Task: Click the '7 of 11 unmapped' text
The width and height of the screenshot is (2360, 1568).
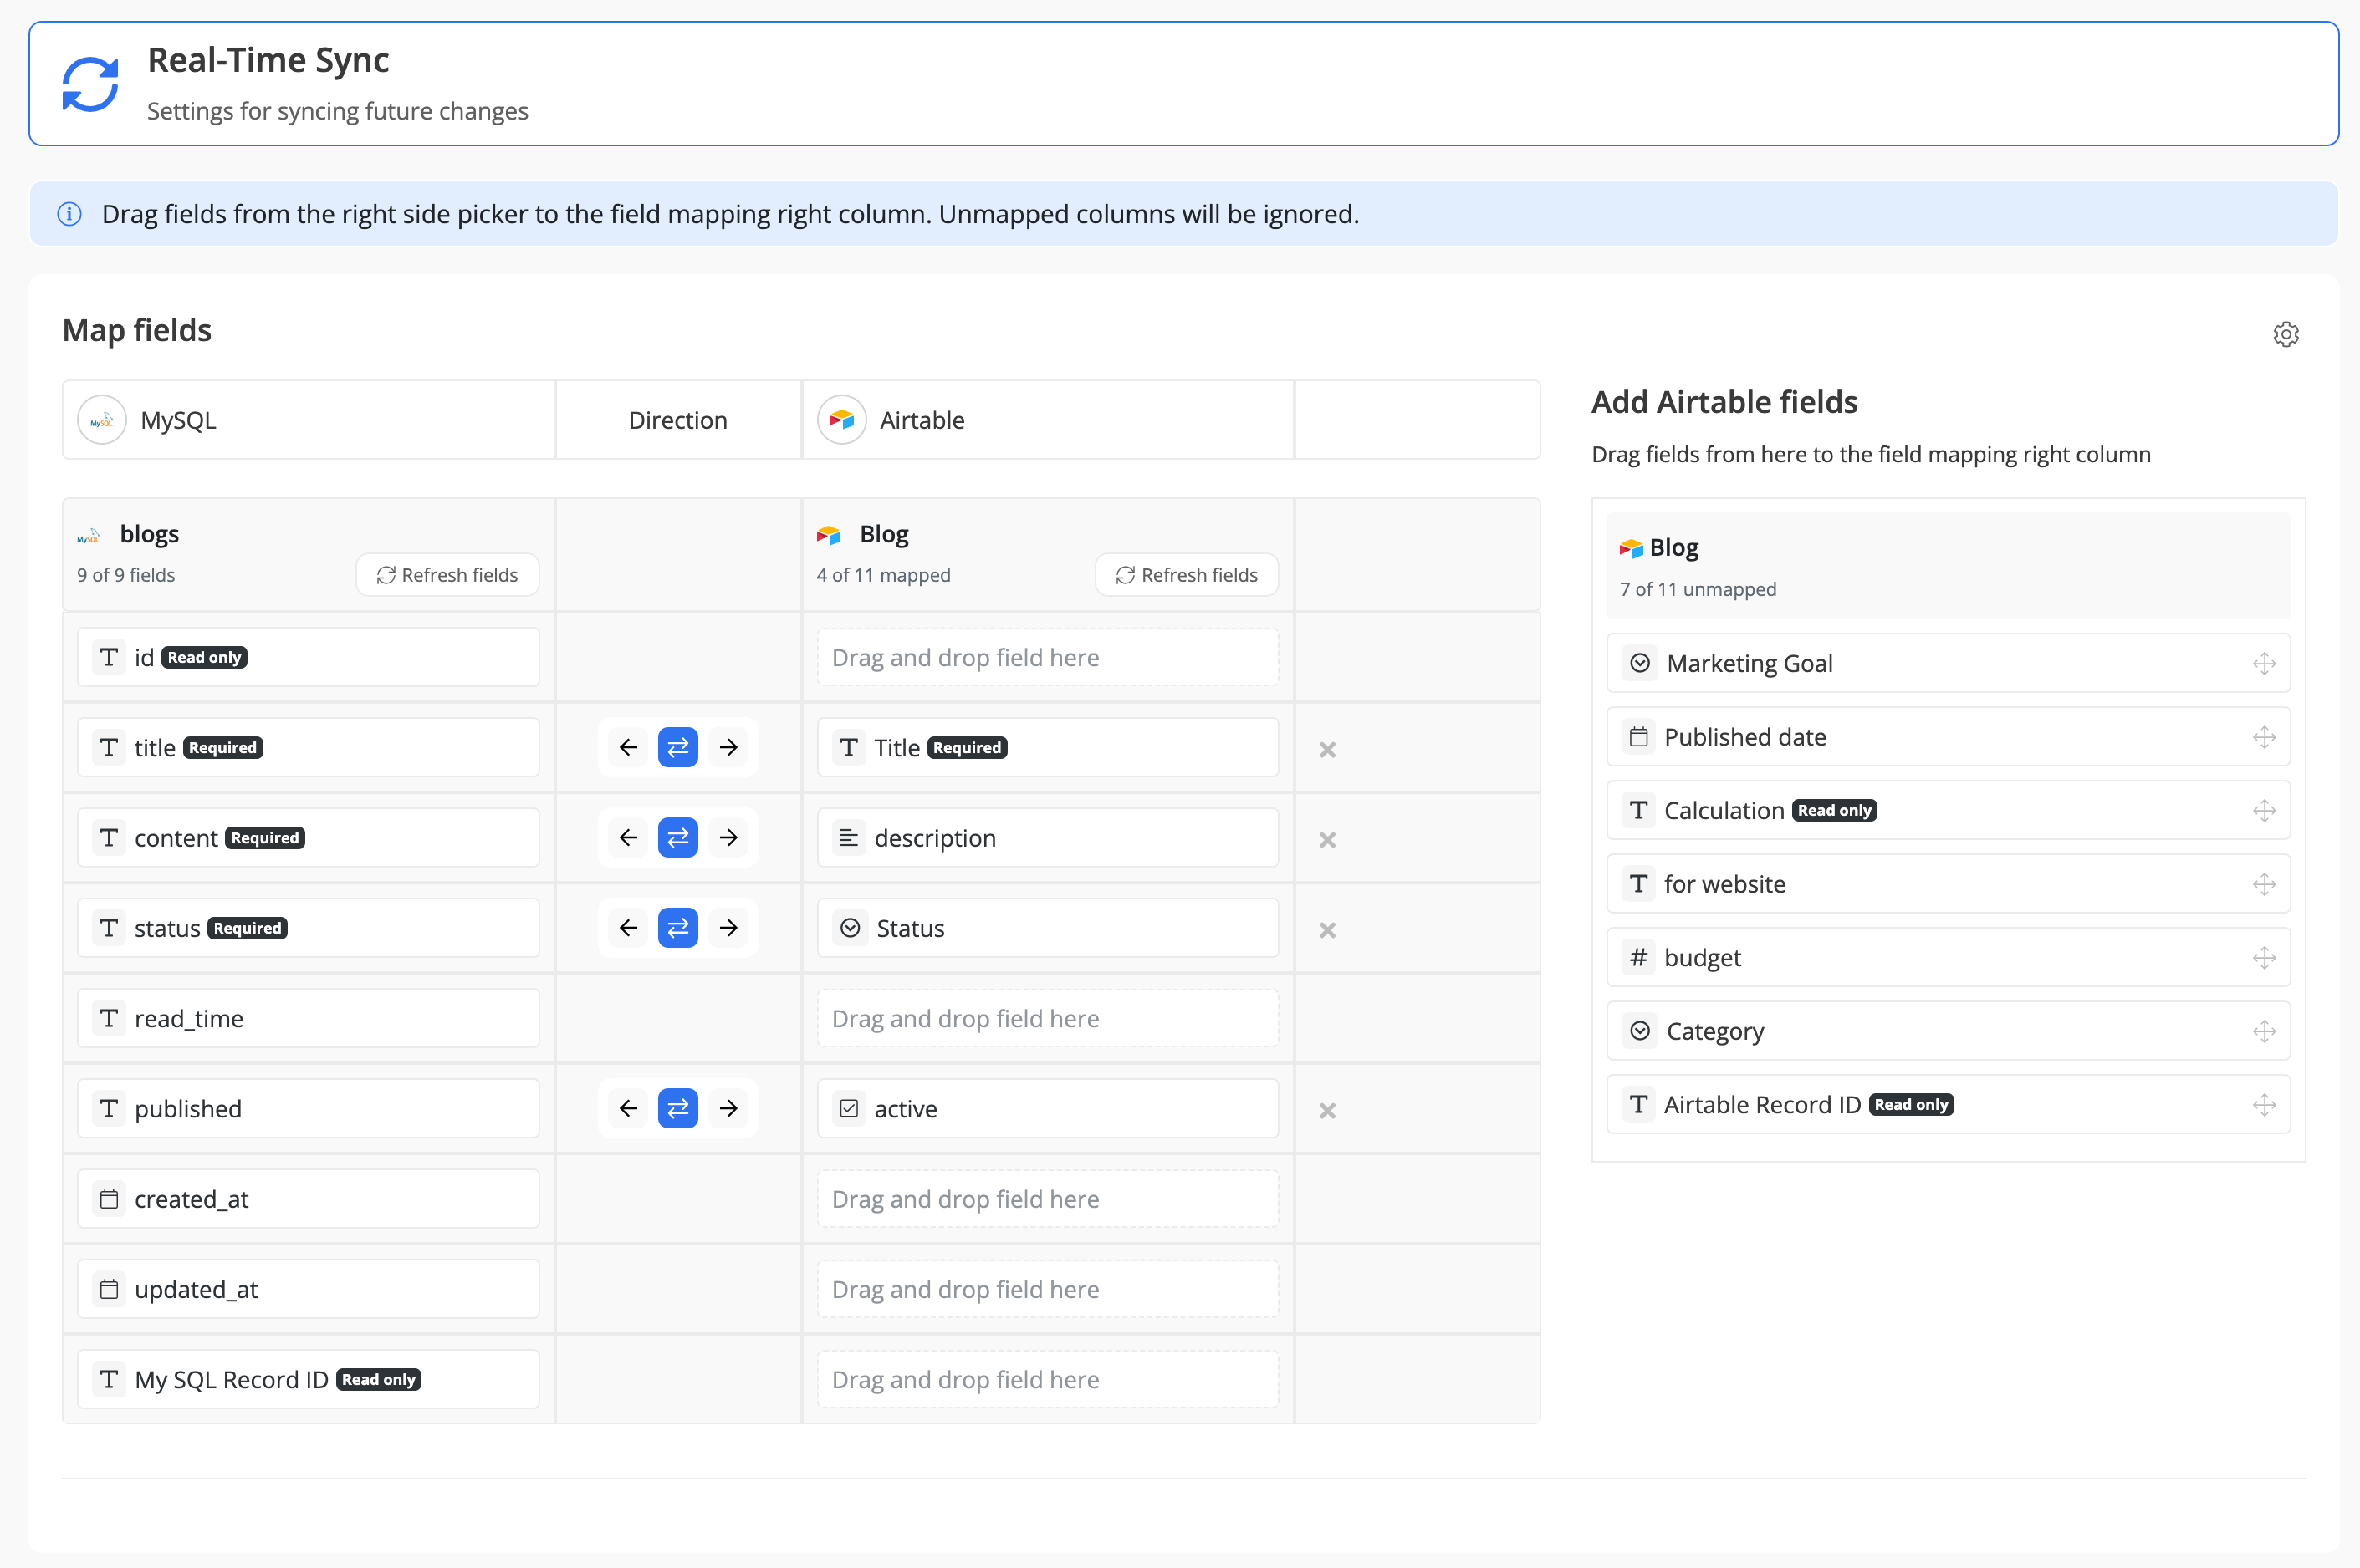Action: tap(1698, 589)
